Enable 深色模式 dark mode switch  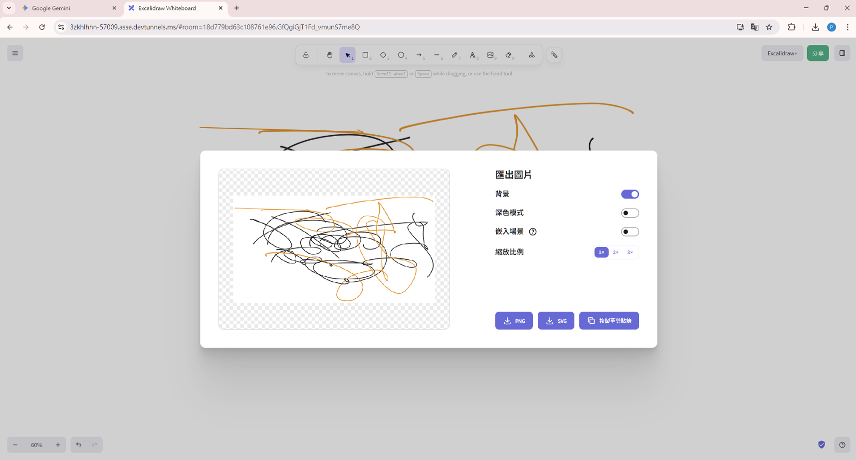(x=630, y=213)
